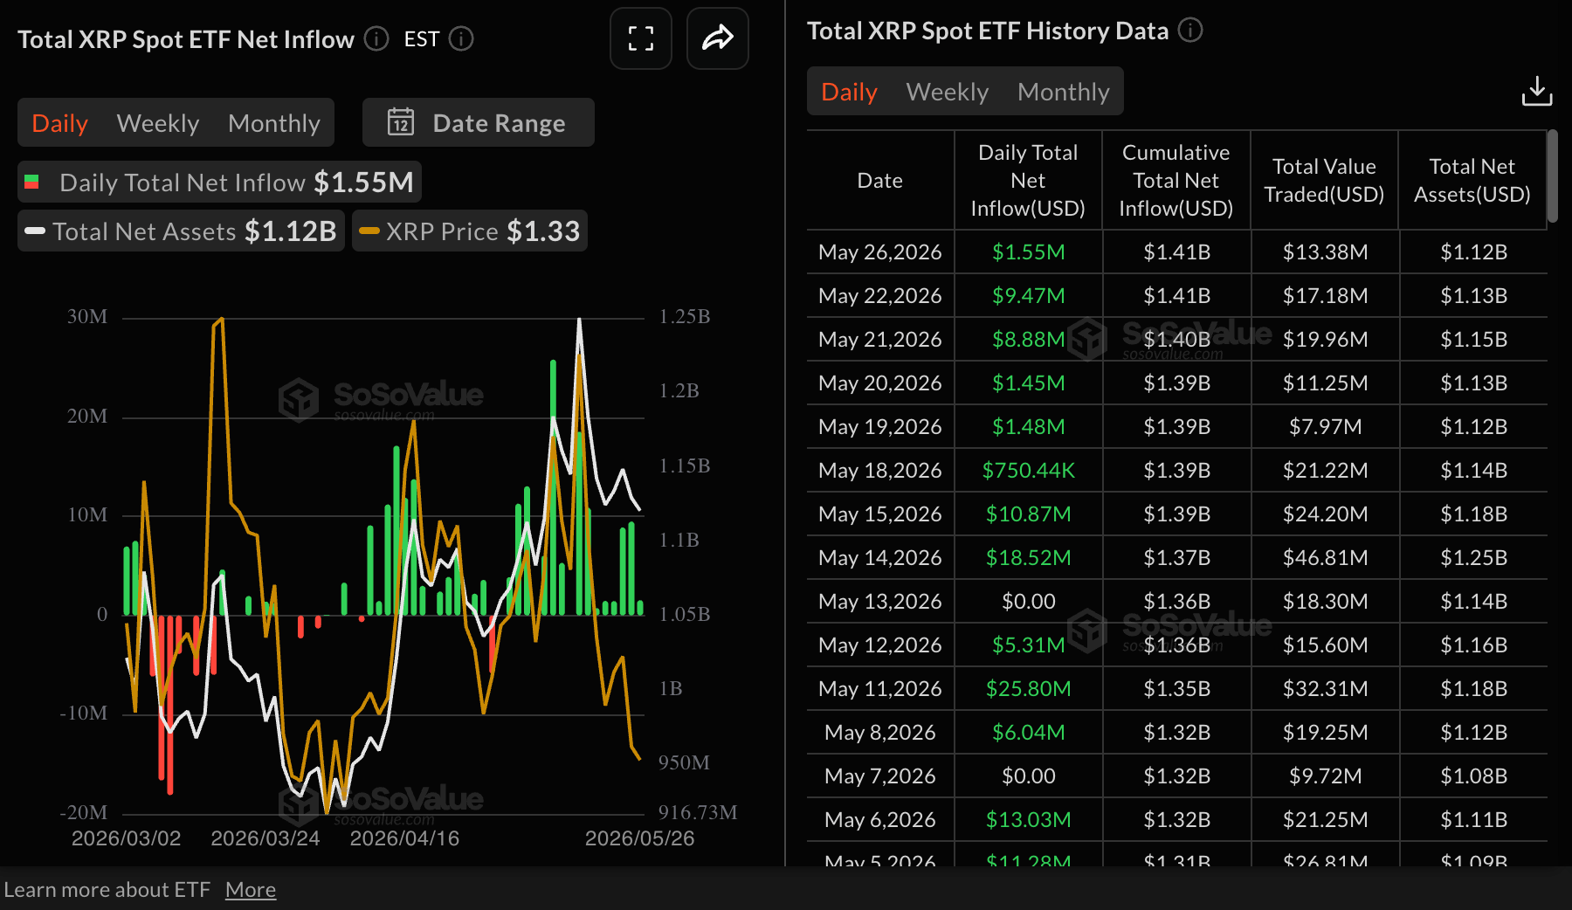The height and width of the screenshot is (910, 1572).
Task: Click the $1.08B net assets cell
Action: (x=1474, y=776)
